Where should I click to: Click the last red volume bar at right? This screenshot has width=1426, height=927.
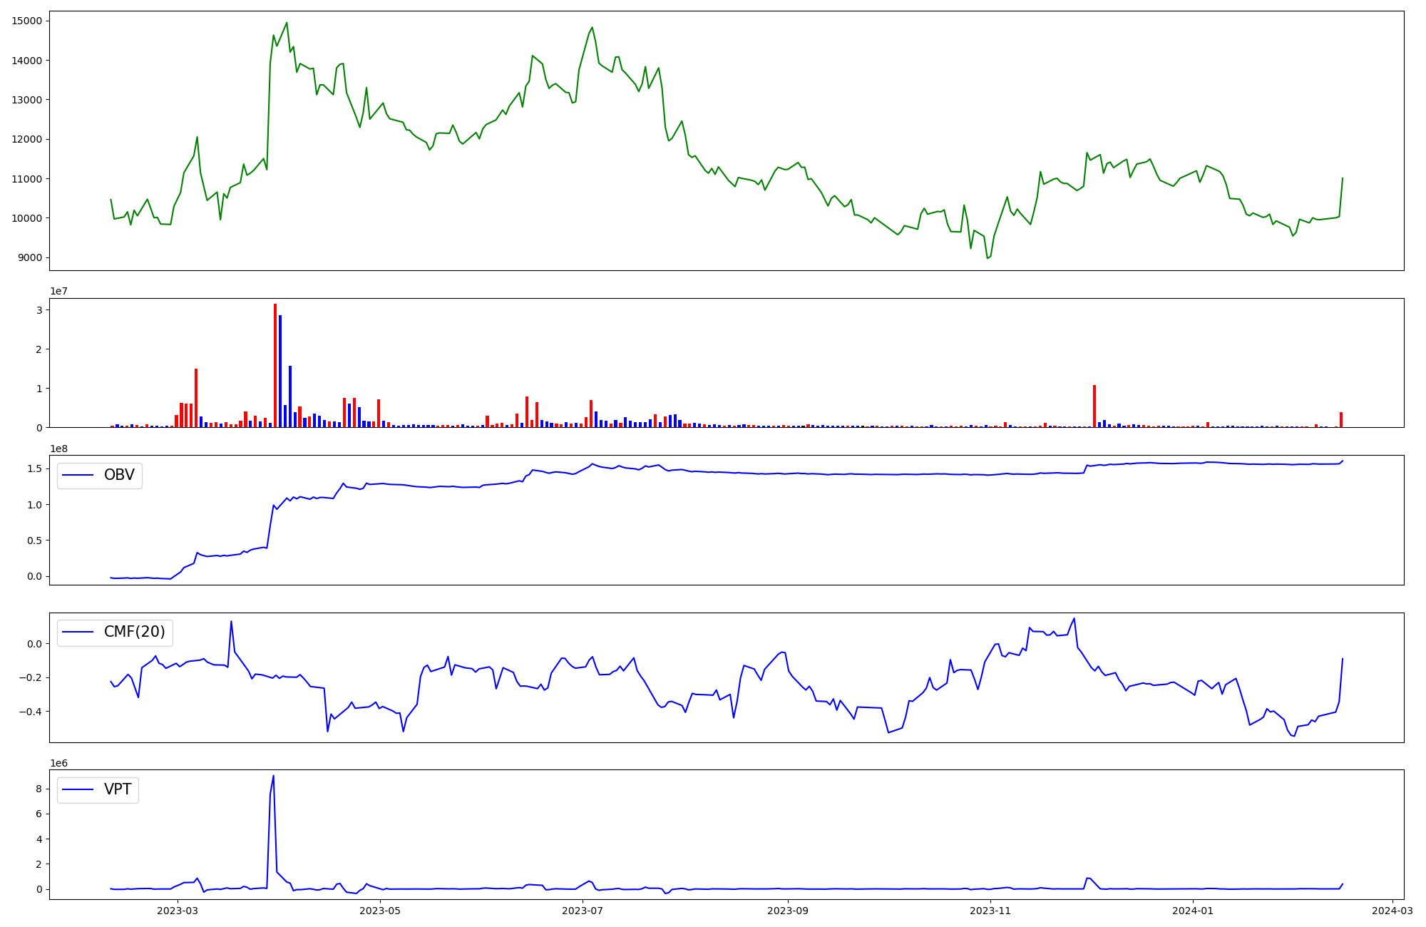1341,420
